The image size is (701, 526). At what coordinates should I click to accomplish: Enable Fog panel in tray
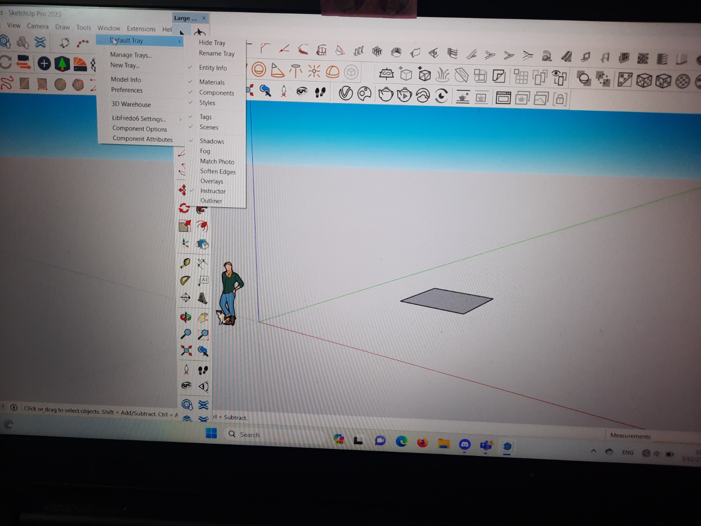(205, 151)
